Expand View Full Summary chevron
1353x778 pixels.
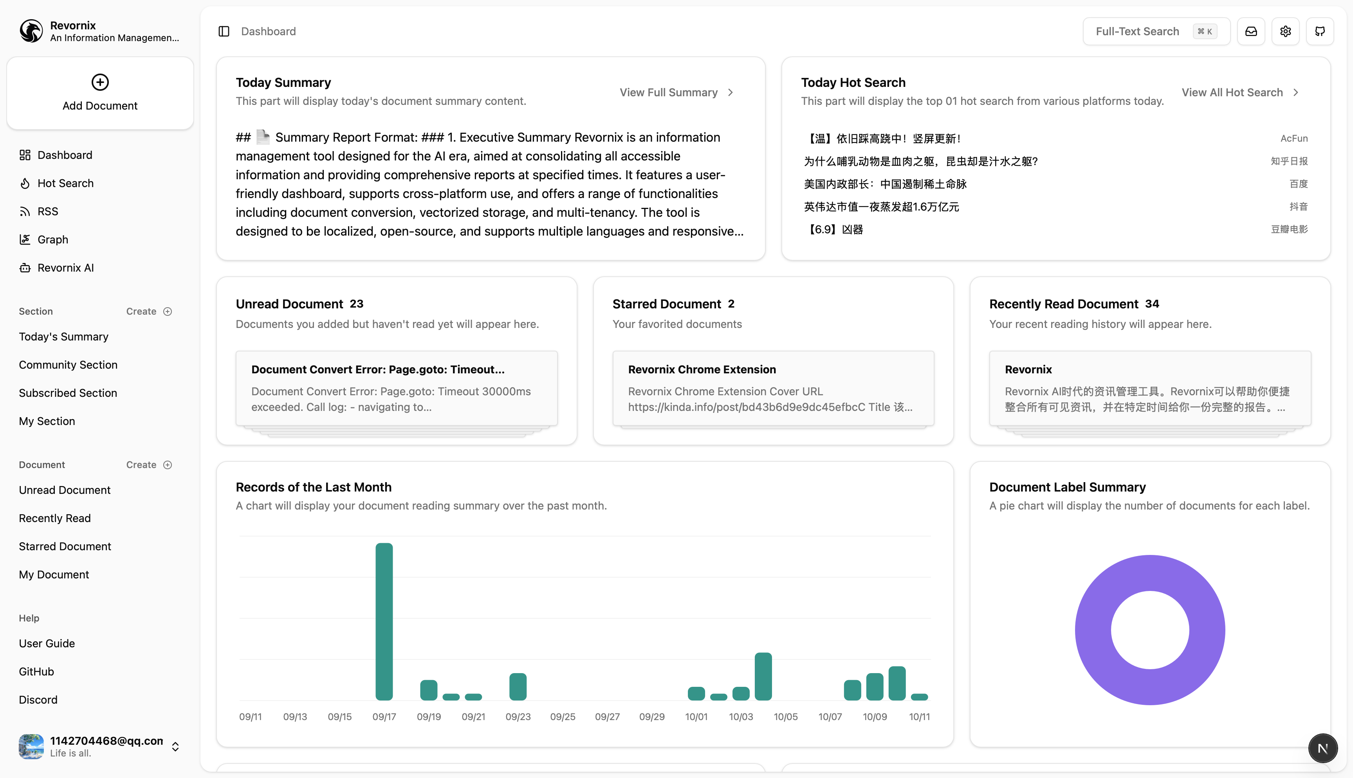click(731, 92)
